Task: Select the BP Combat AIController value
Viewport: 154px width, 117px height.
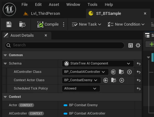Action: click(87, 113)
